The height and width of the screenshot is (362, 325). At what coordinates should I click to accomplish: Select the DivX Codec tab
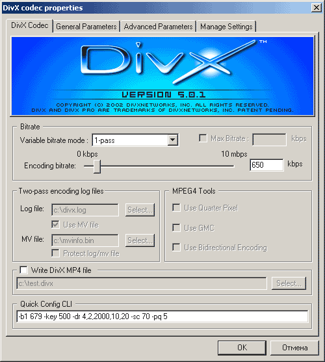(x=29, y=25)
